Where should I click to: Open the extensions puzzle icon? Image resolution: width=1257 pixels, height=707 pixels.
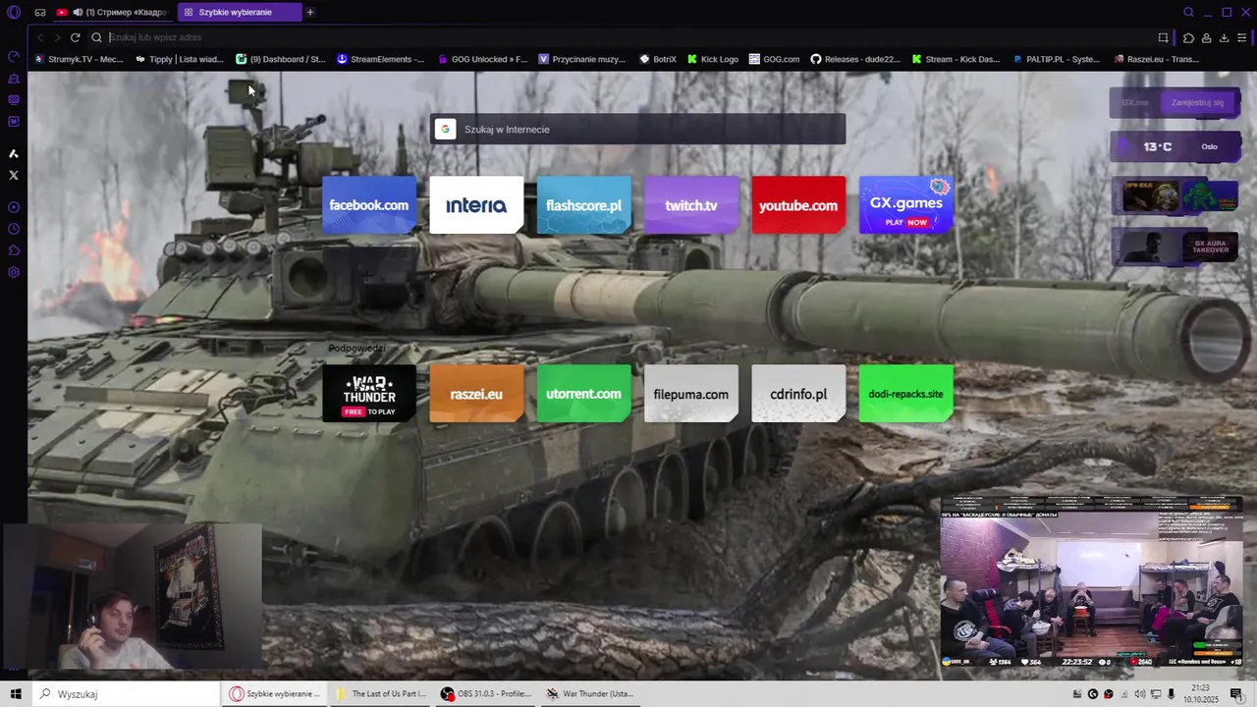(1188, 37)
